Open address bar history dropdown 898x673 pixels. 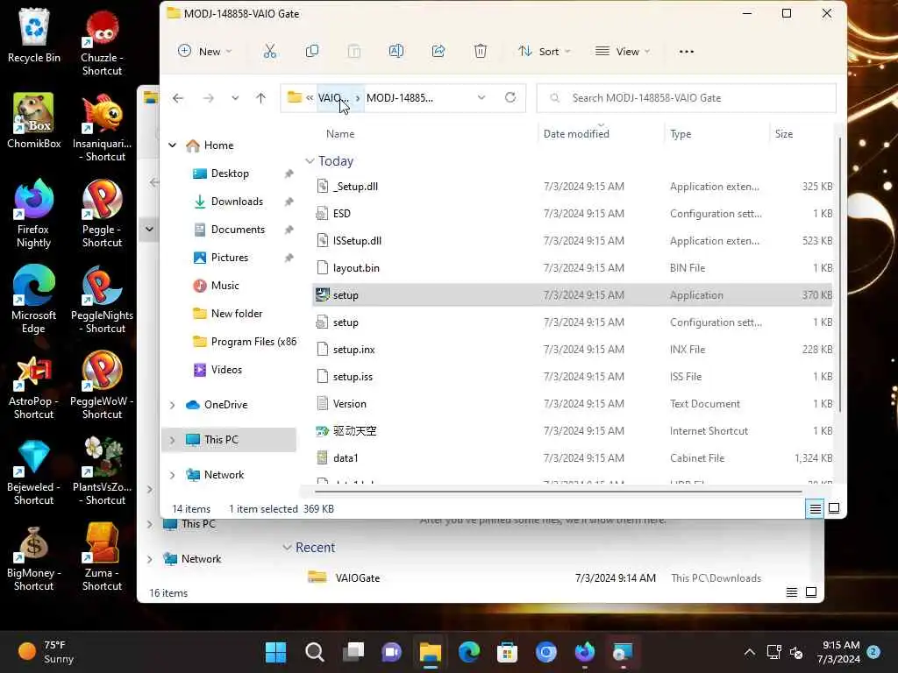click(481, 97)
